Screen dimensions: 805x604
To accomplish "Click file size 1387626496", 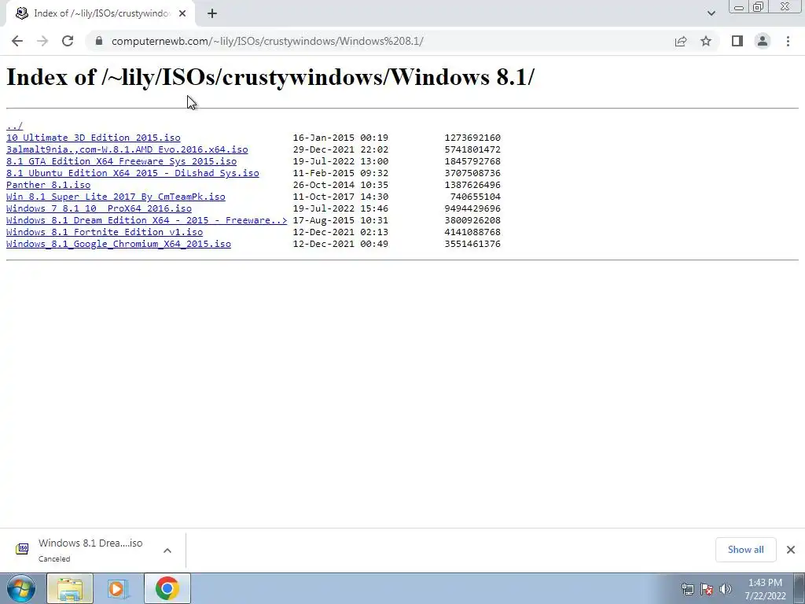I will point(472,185).
